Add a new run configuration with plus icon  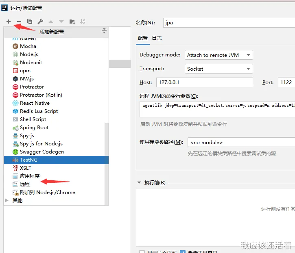(9, 22)
